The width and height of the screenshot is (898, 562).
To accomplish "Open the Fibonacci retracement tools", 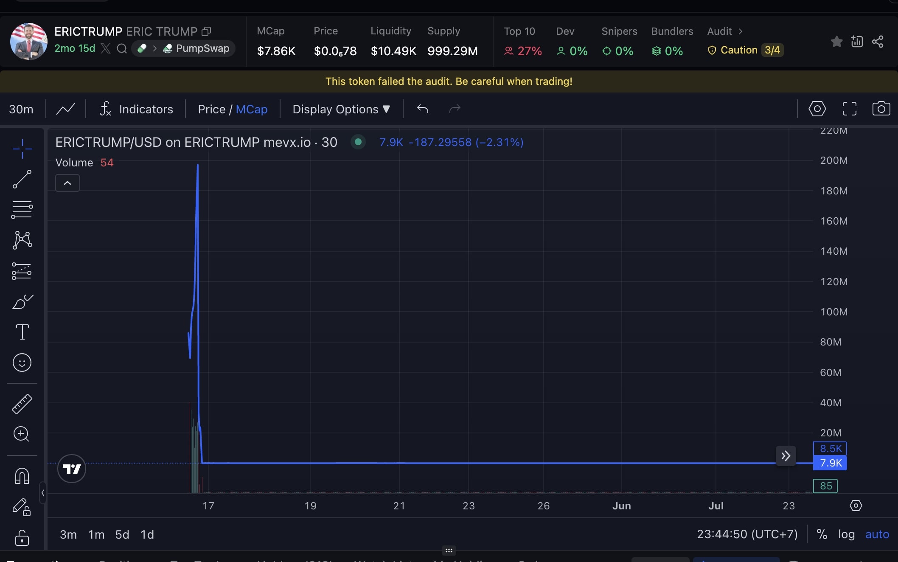I will click(22, 210).
